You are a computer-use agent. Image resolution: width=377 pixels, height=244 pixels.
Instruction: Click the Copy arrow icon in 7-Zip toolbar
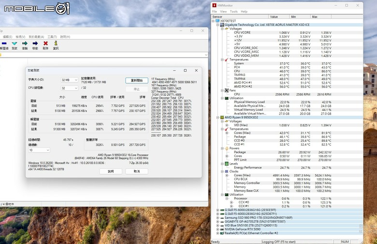point(25,44)
